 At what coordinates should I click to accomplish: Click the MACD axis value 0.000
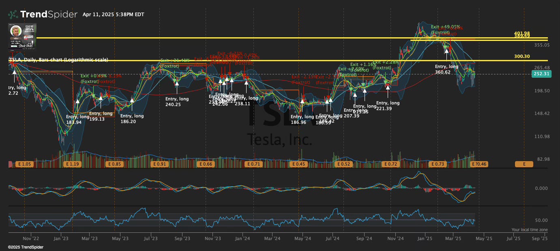click(x=541, y=188)
